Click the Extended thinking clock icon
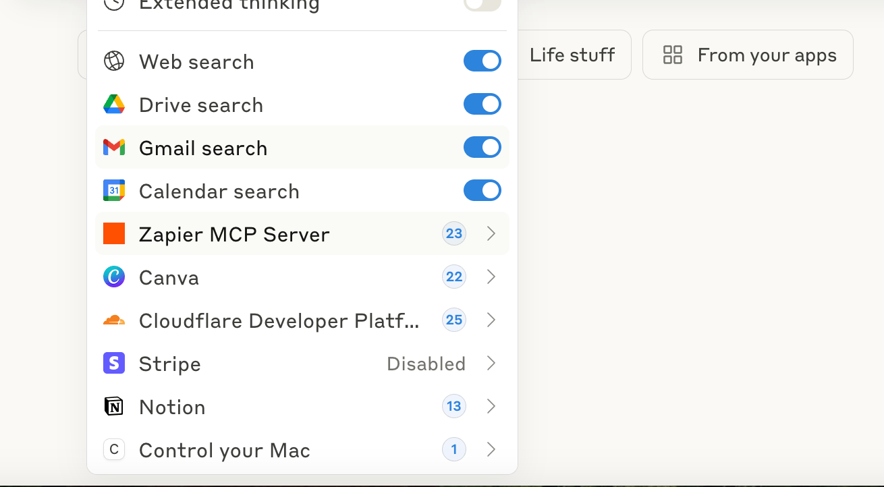Screen dimensions: 884x487 [114, 4]
